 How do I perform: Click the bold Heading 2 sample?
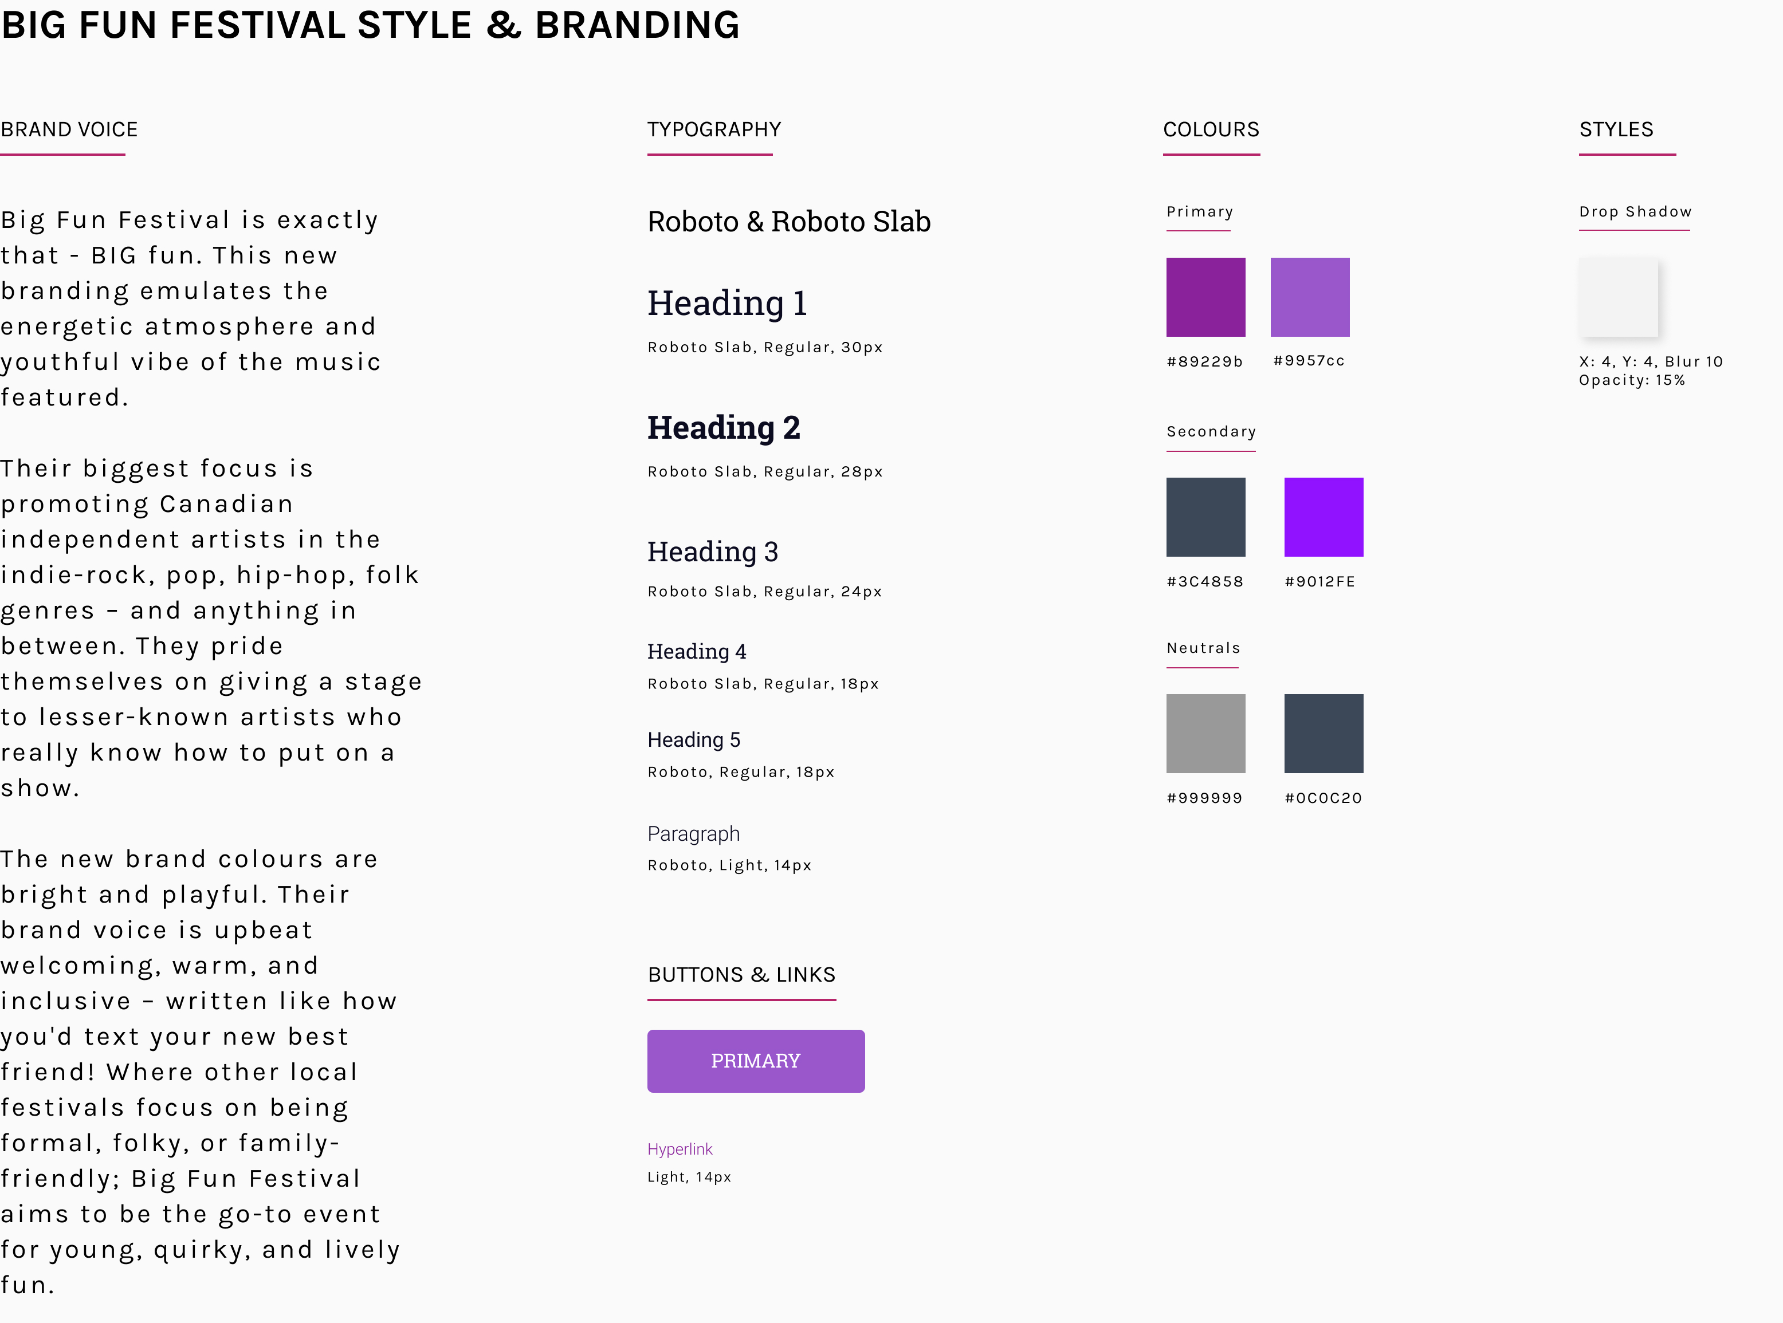coord(723,428)
